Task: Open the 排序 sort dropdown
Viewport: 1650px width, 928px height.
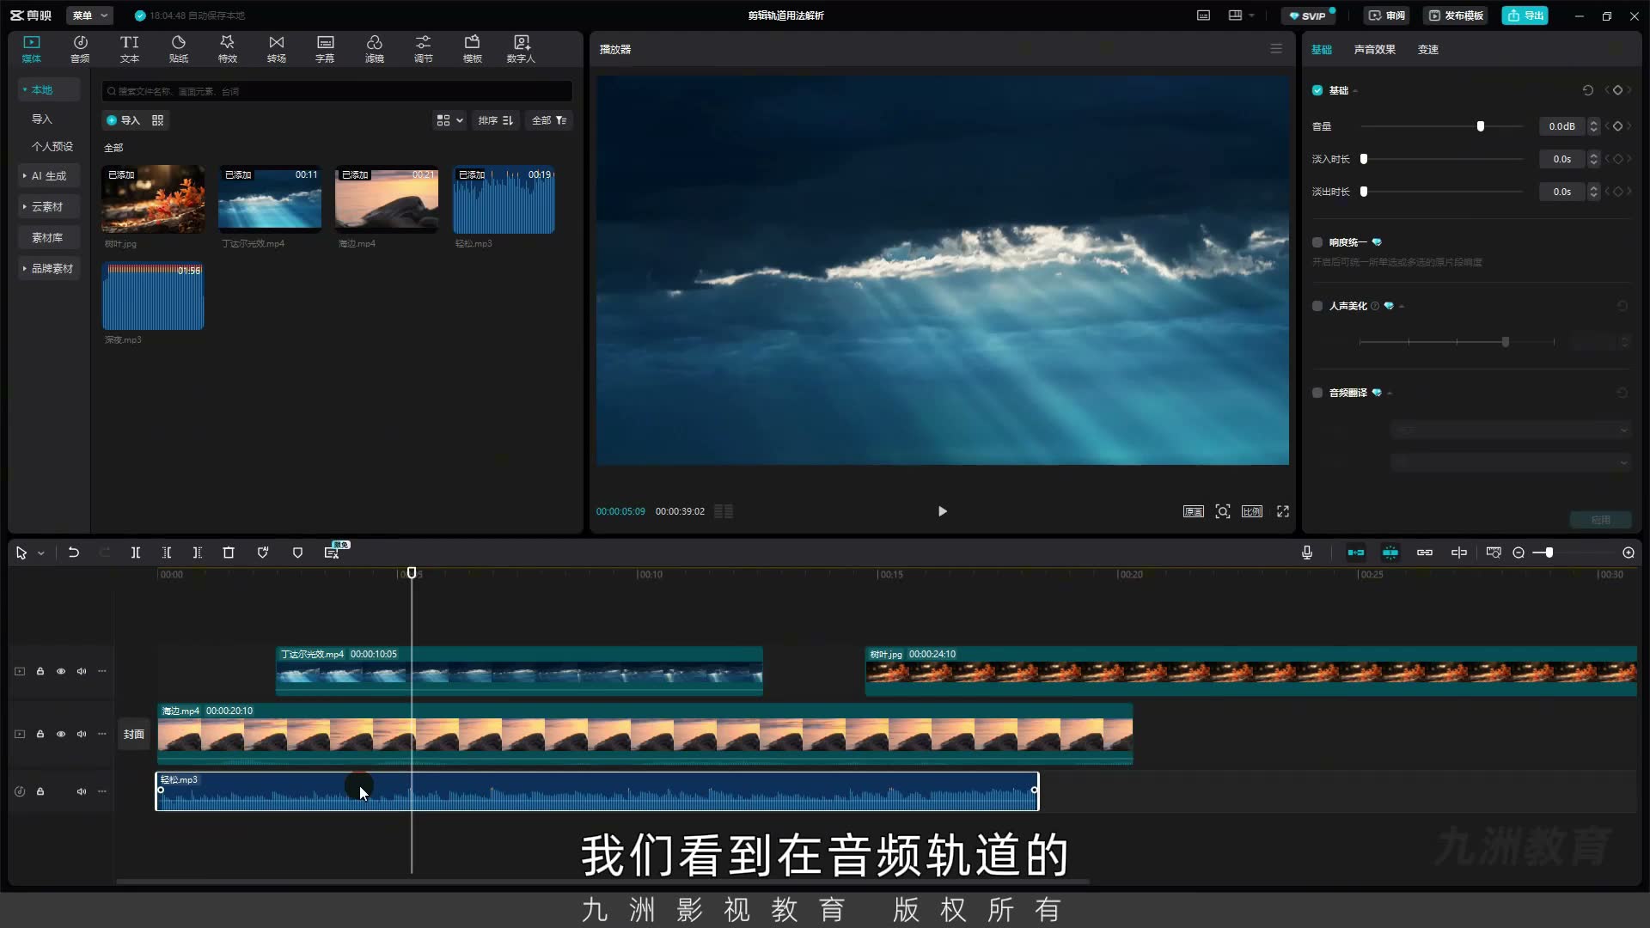Action: [496, 120]
